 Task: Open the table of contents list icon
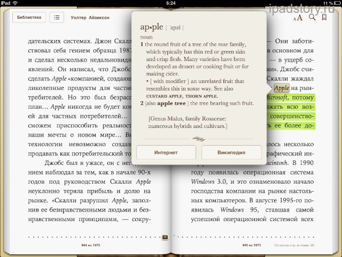coord(57,18)
